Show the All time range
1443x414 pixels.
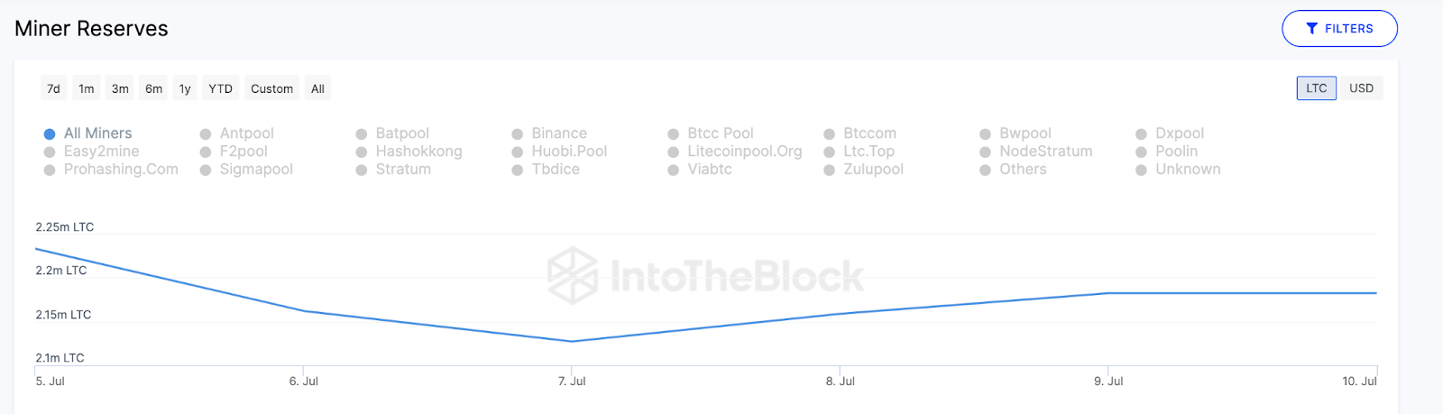[317, 88]
